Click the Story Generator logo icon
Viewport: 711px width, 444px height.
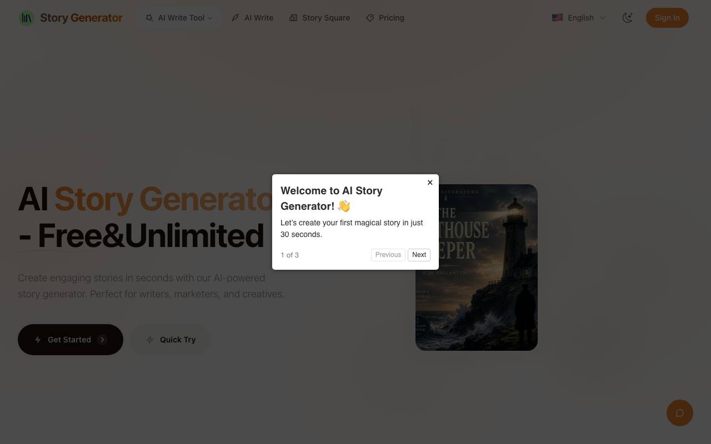(x=26, y=18)
